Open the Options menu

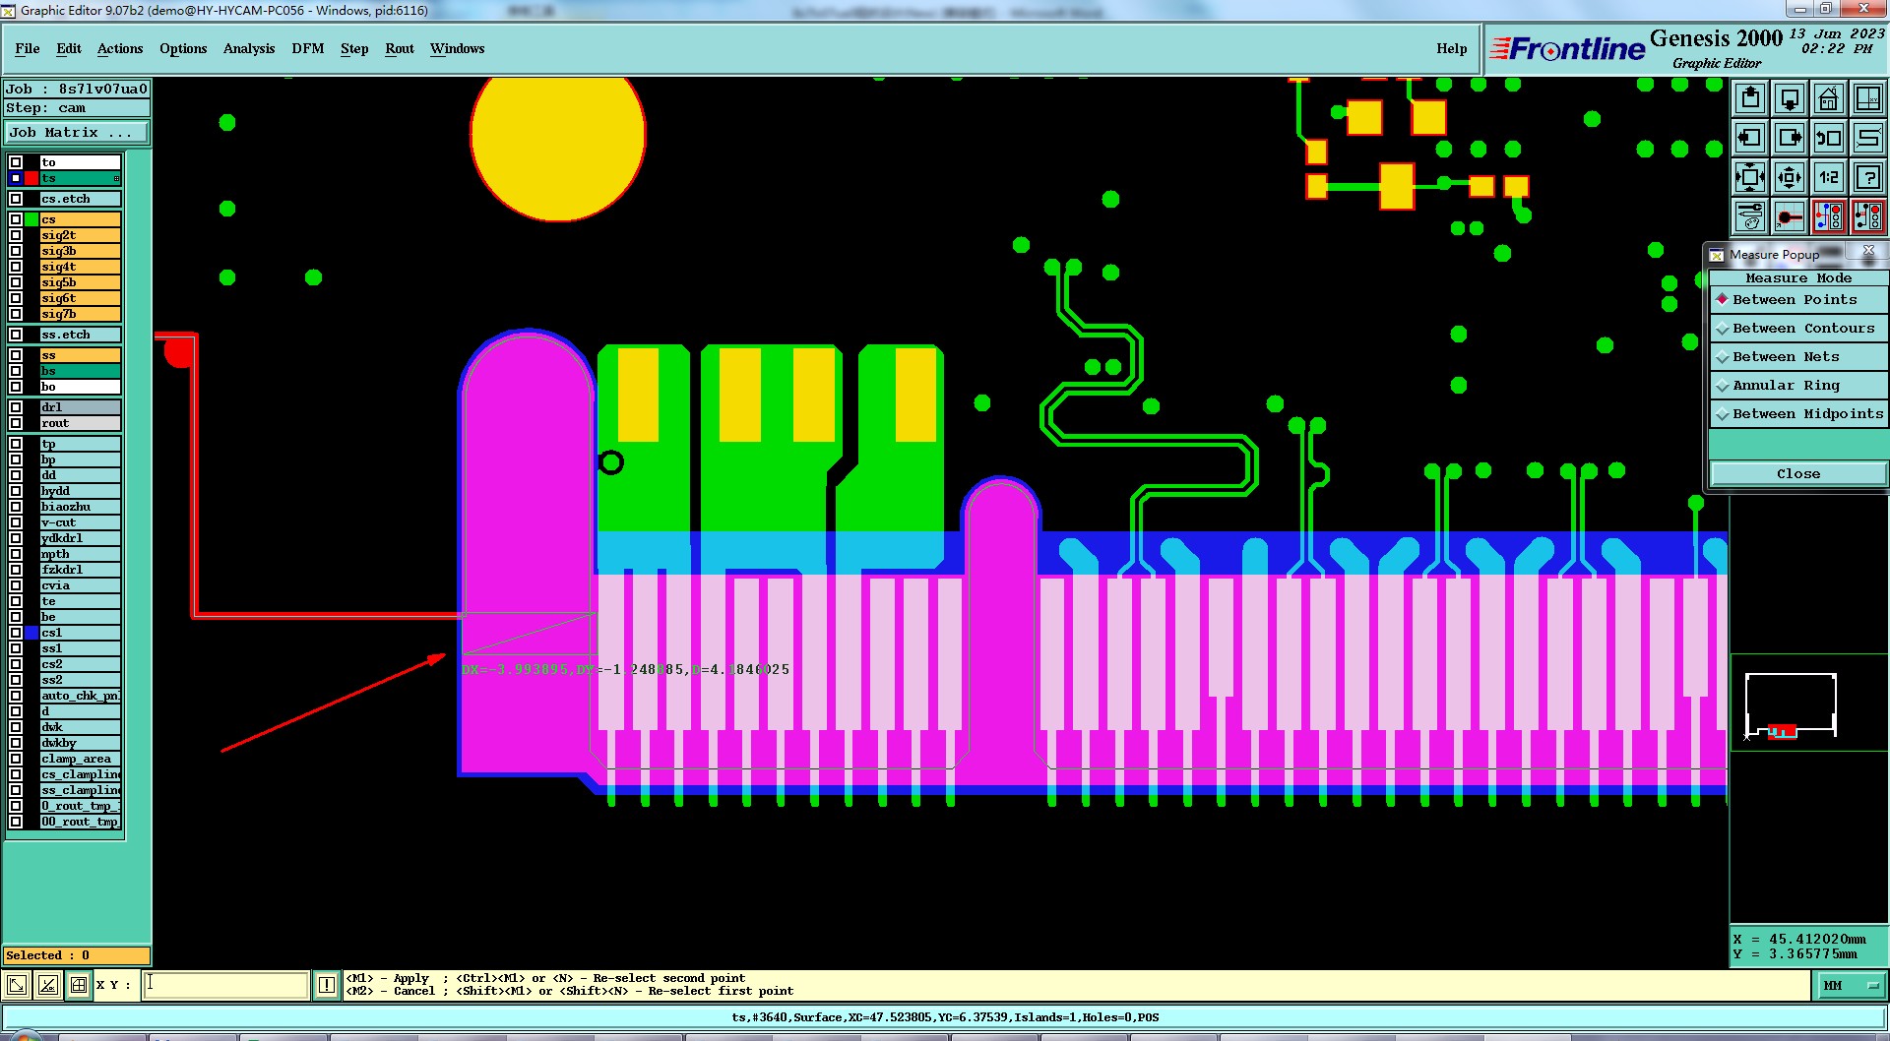click(x=183, y=48)
